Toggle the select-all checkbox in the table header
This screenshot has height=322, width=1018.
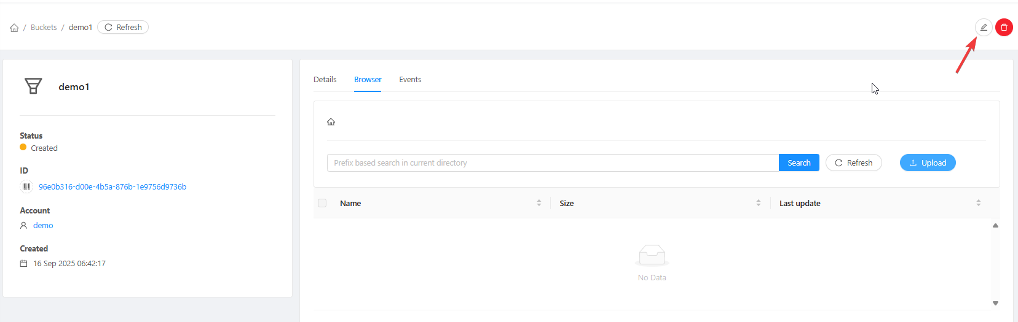322,203
